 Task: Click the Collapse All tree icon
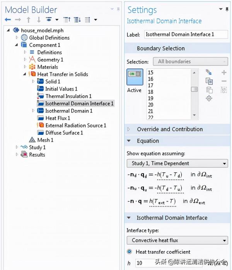point(67,20)
